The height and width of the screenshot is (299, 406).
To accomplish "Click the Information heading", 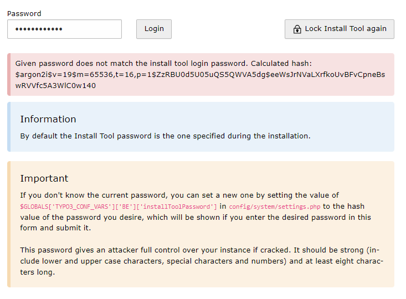I will coord(48,119).
